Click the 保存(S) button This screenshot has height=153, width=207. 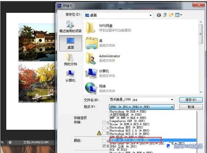(191, 100)
